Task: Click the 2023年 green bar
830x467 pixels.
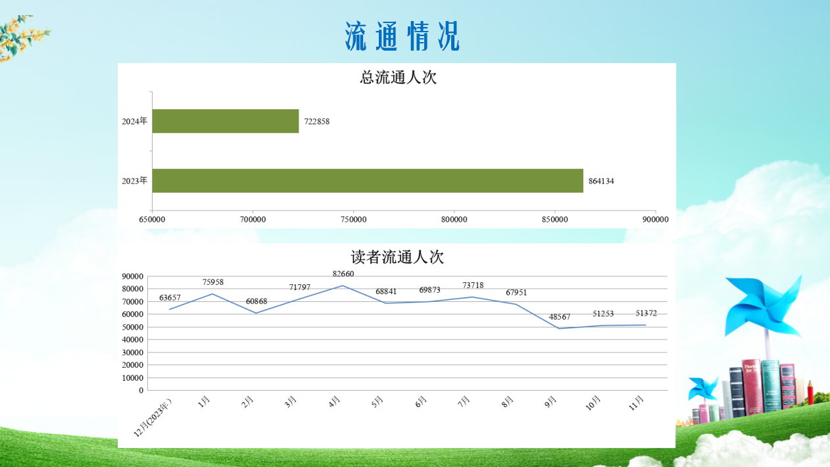Action: coord(368,180)
